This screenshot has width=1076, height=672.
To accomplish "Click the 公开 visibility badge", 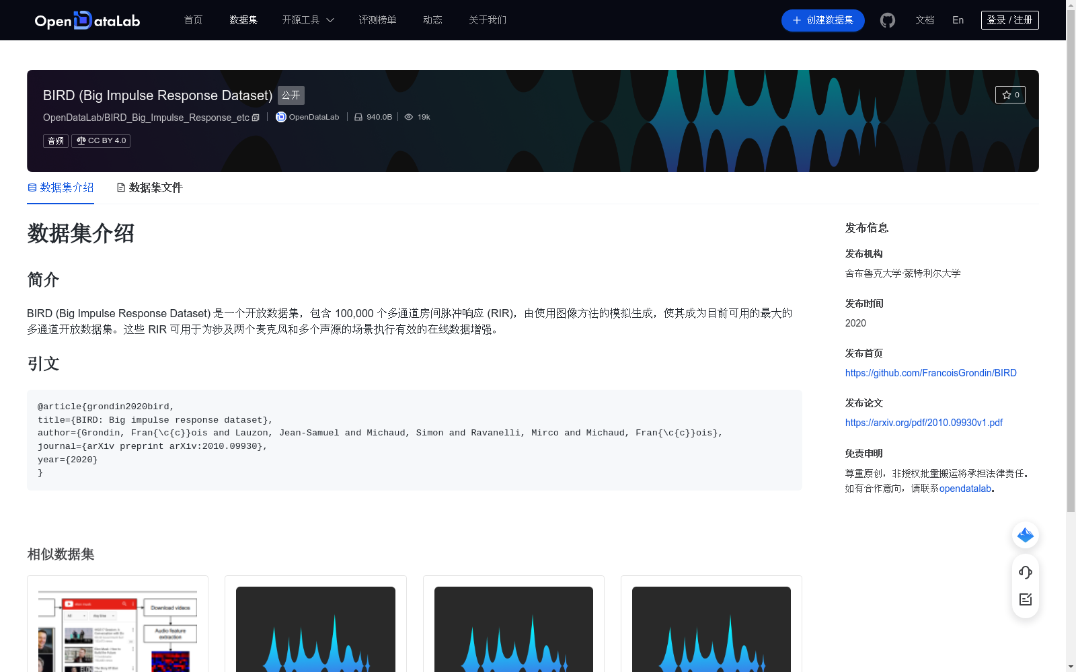I will pyautogui.click(x=291, y=95).
